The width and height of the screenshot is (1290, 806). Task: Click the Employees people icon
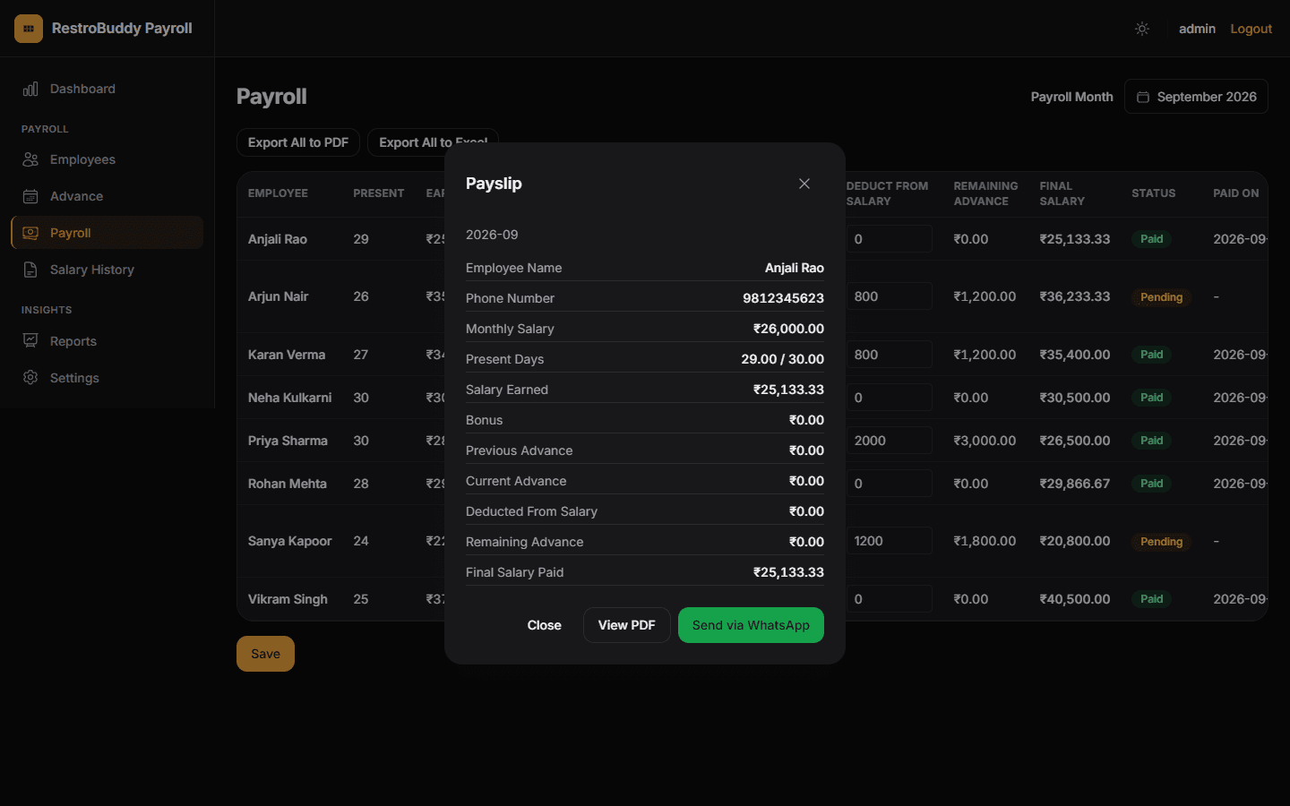point(30,159)
